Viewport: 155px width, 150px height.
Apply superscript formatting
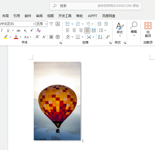32,30
